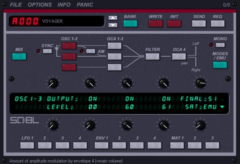Open the LFO 2 page

45,145
